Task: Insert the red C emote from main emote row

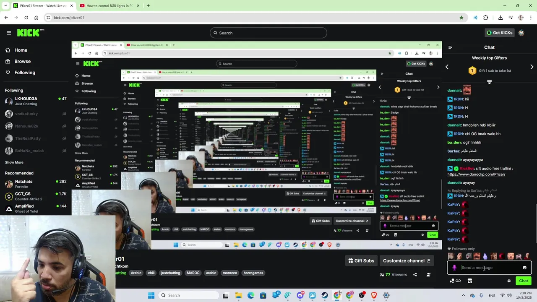Action: (501, 256)
